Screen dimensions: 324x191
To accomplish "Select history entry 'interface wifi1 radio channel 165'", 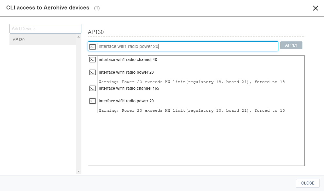I will click(x=129, y=88).
